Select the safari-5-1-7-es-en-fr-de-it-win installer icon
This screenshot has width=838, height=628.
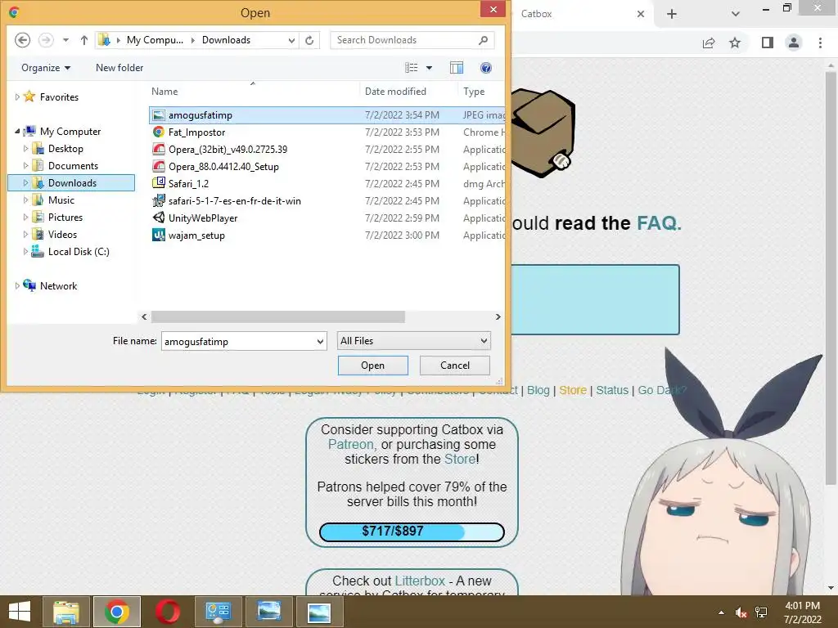[x=159, y=201]
